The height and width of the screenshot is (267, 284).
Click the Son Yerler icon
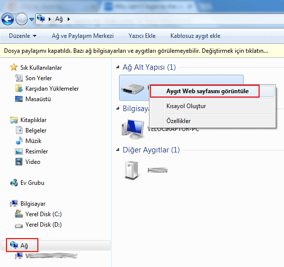(19, 78)
